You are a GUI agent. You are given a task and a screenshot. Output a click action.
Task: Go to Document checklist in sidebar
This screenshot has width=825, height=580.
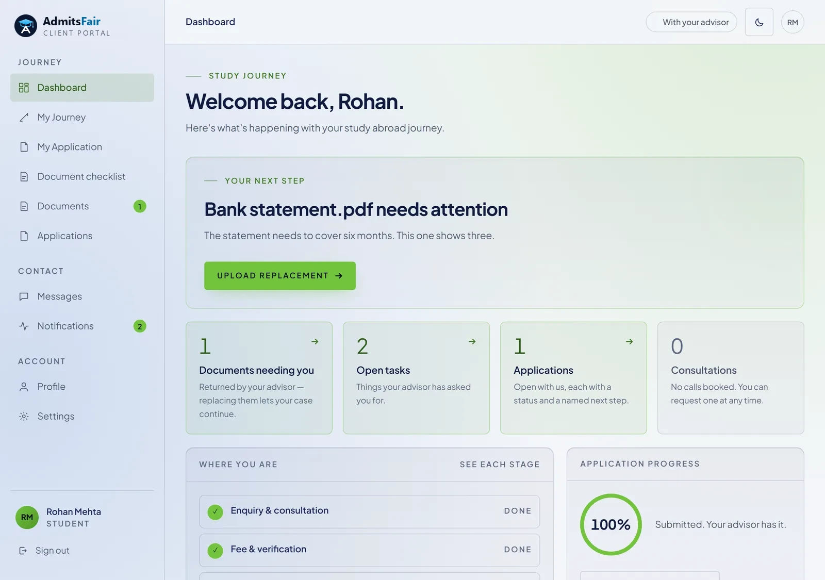pos(82,177)
